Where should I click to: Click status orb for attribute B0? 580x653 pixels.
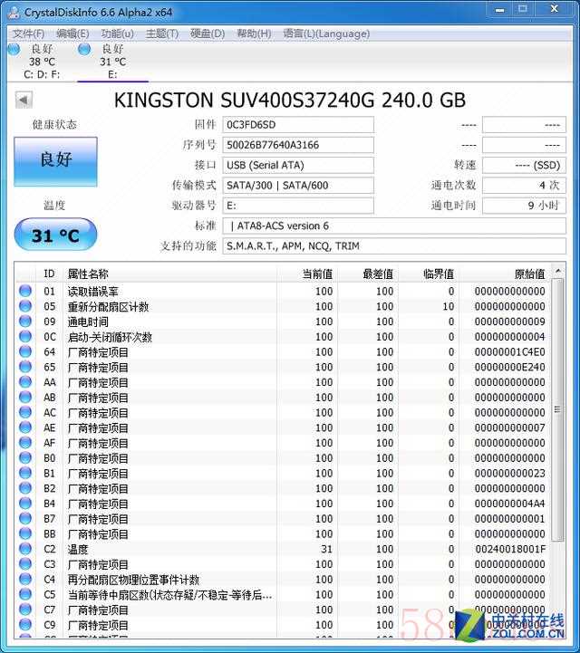[25, 457]
